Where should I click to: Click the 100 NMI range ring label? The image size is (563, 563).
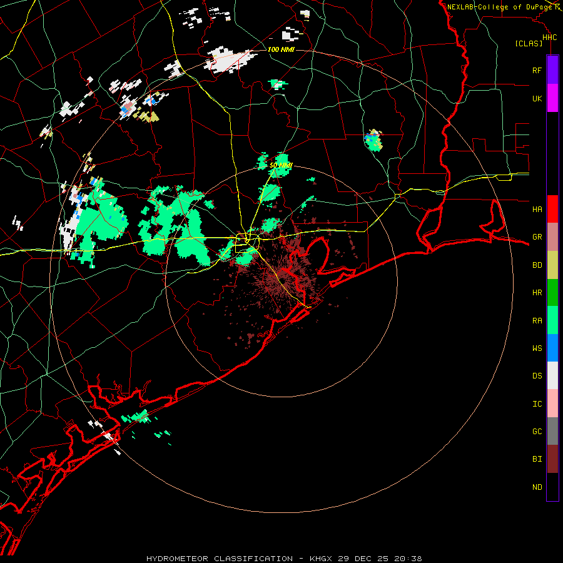281,49
